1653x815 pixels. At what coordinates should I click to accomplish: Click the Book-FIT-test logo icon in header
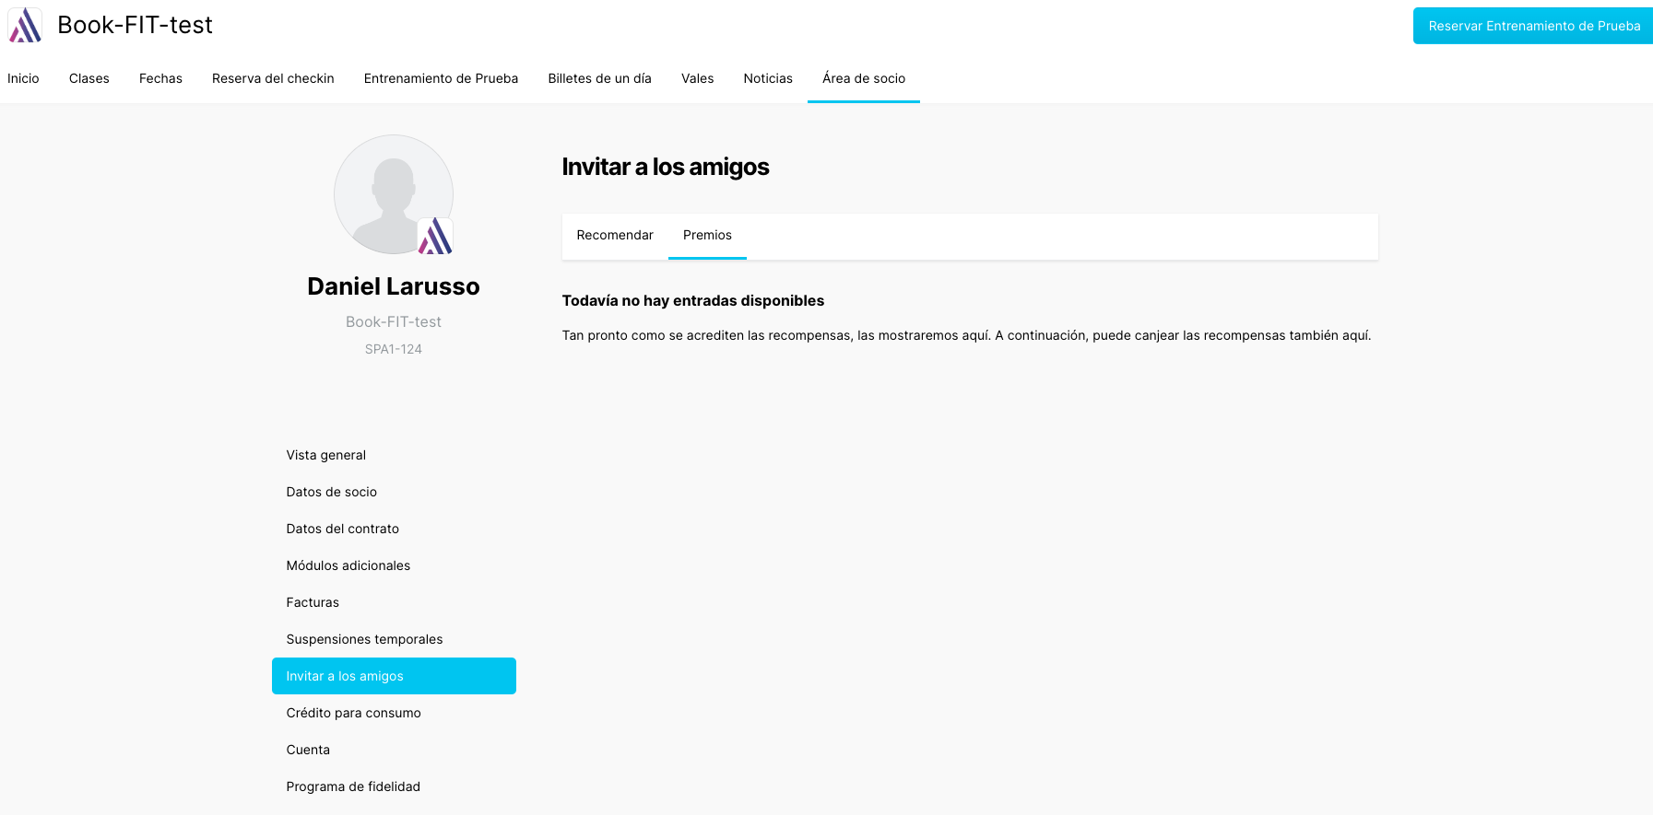pyautogui.click(x=25, y=25)
